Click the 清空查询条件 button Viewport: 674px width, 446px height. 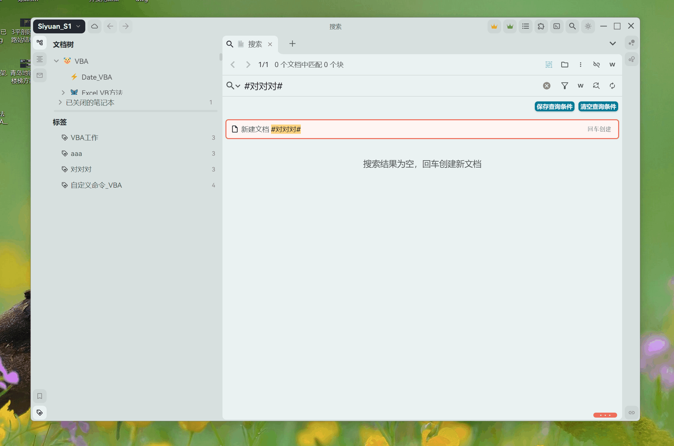click(x=598, y=107)
